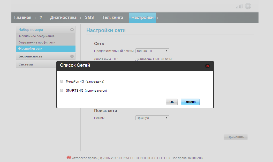Image resolution: width=273 pixels, height=162 pixels.
Task: Click the Huawei copyright footer text
Action: click(x=138, y=158)
